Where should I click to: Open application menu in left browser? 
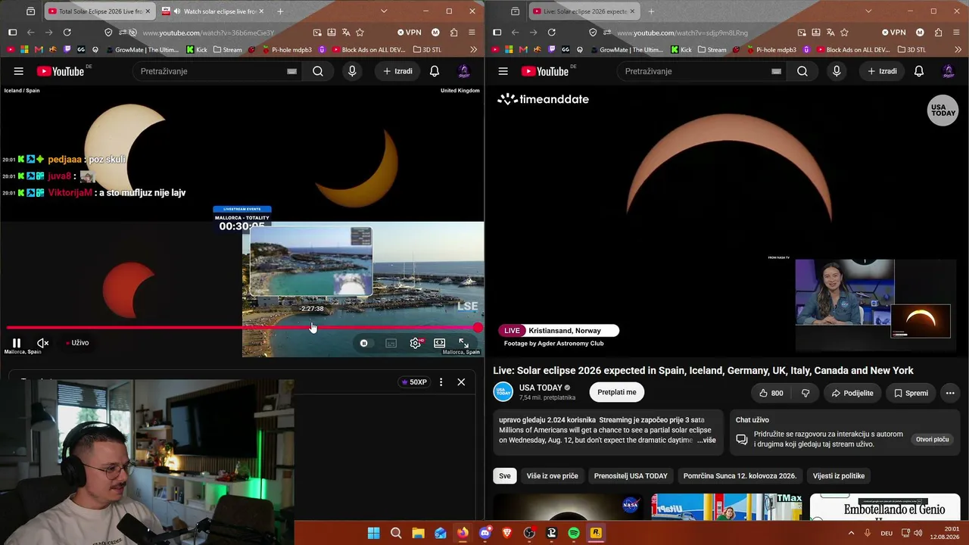(x=472, y=33)
